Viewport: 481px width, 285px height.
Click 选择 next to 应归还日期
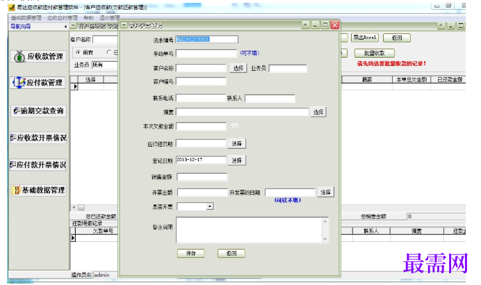coord(237,144)
